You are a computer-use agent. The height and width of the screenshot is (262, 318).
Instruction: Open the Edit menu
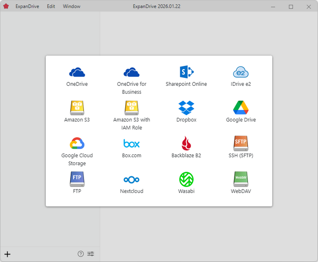(x=51, y=6)
